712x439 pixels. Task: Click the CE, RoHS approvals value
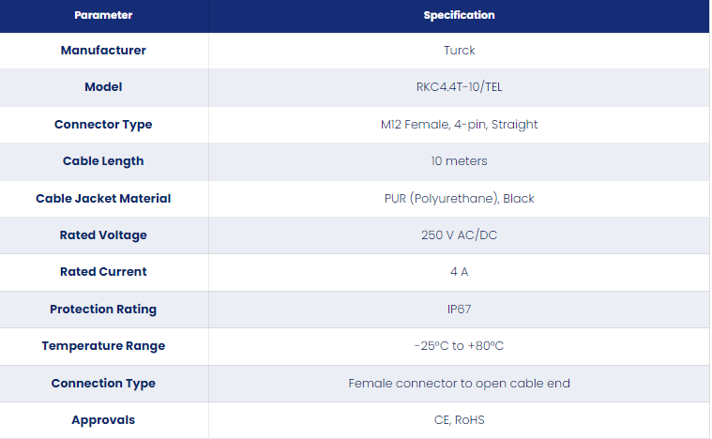(x=459, y=420)
